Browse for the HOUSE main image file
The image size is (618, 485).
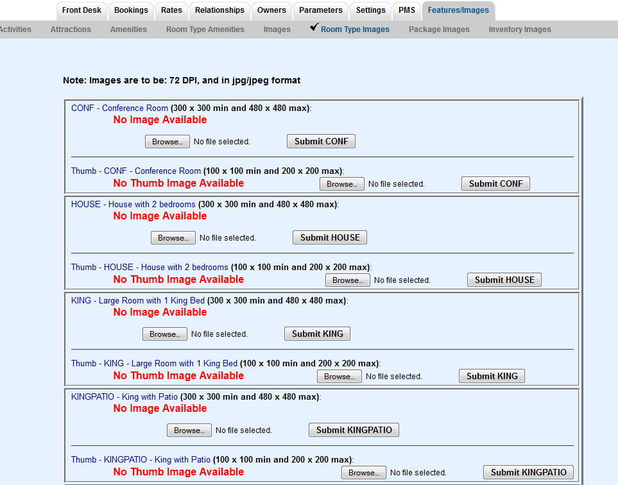click(x=173, y=237)
